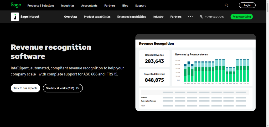
Task: Open Extended capabilities tab
Action: tap(132, 17)
